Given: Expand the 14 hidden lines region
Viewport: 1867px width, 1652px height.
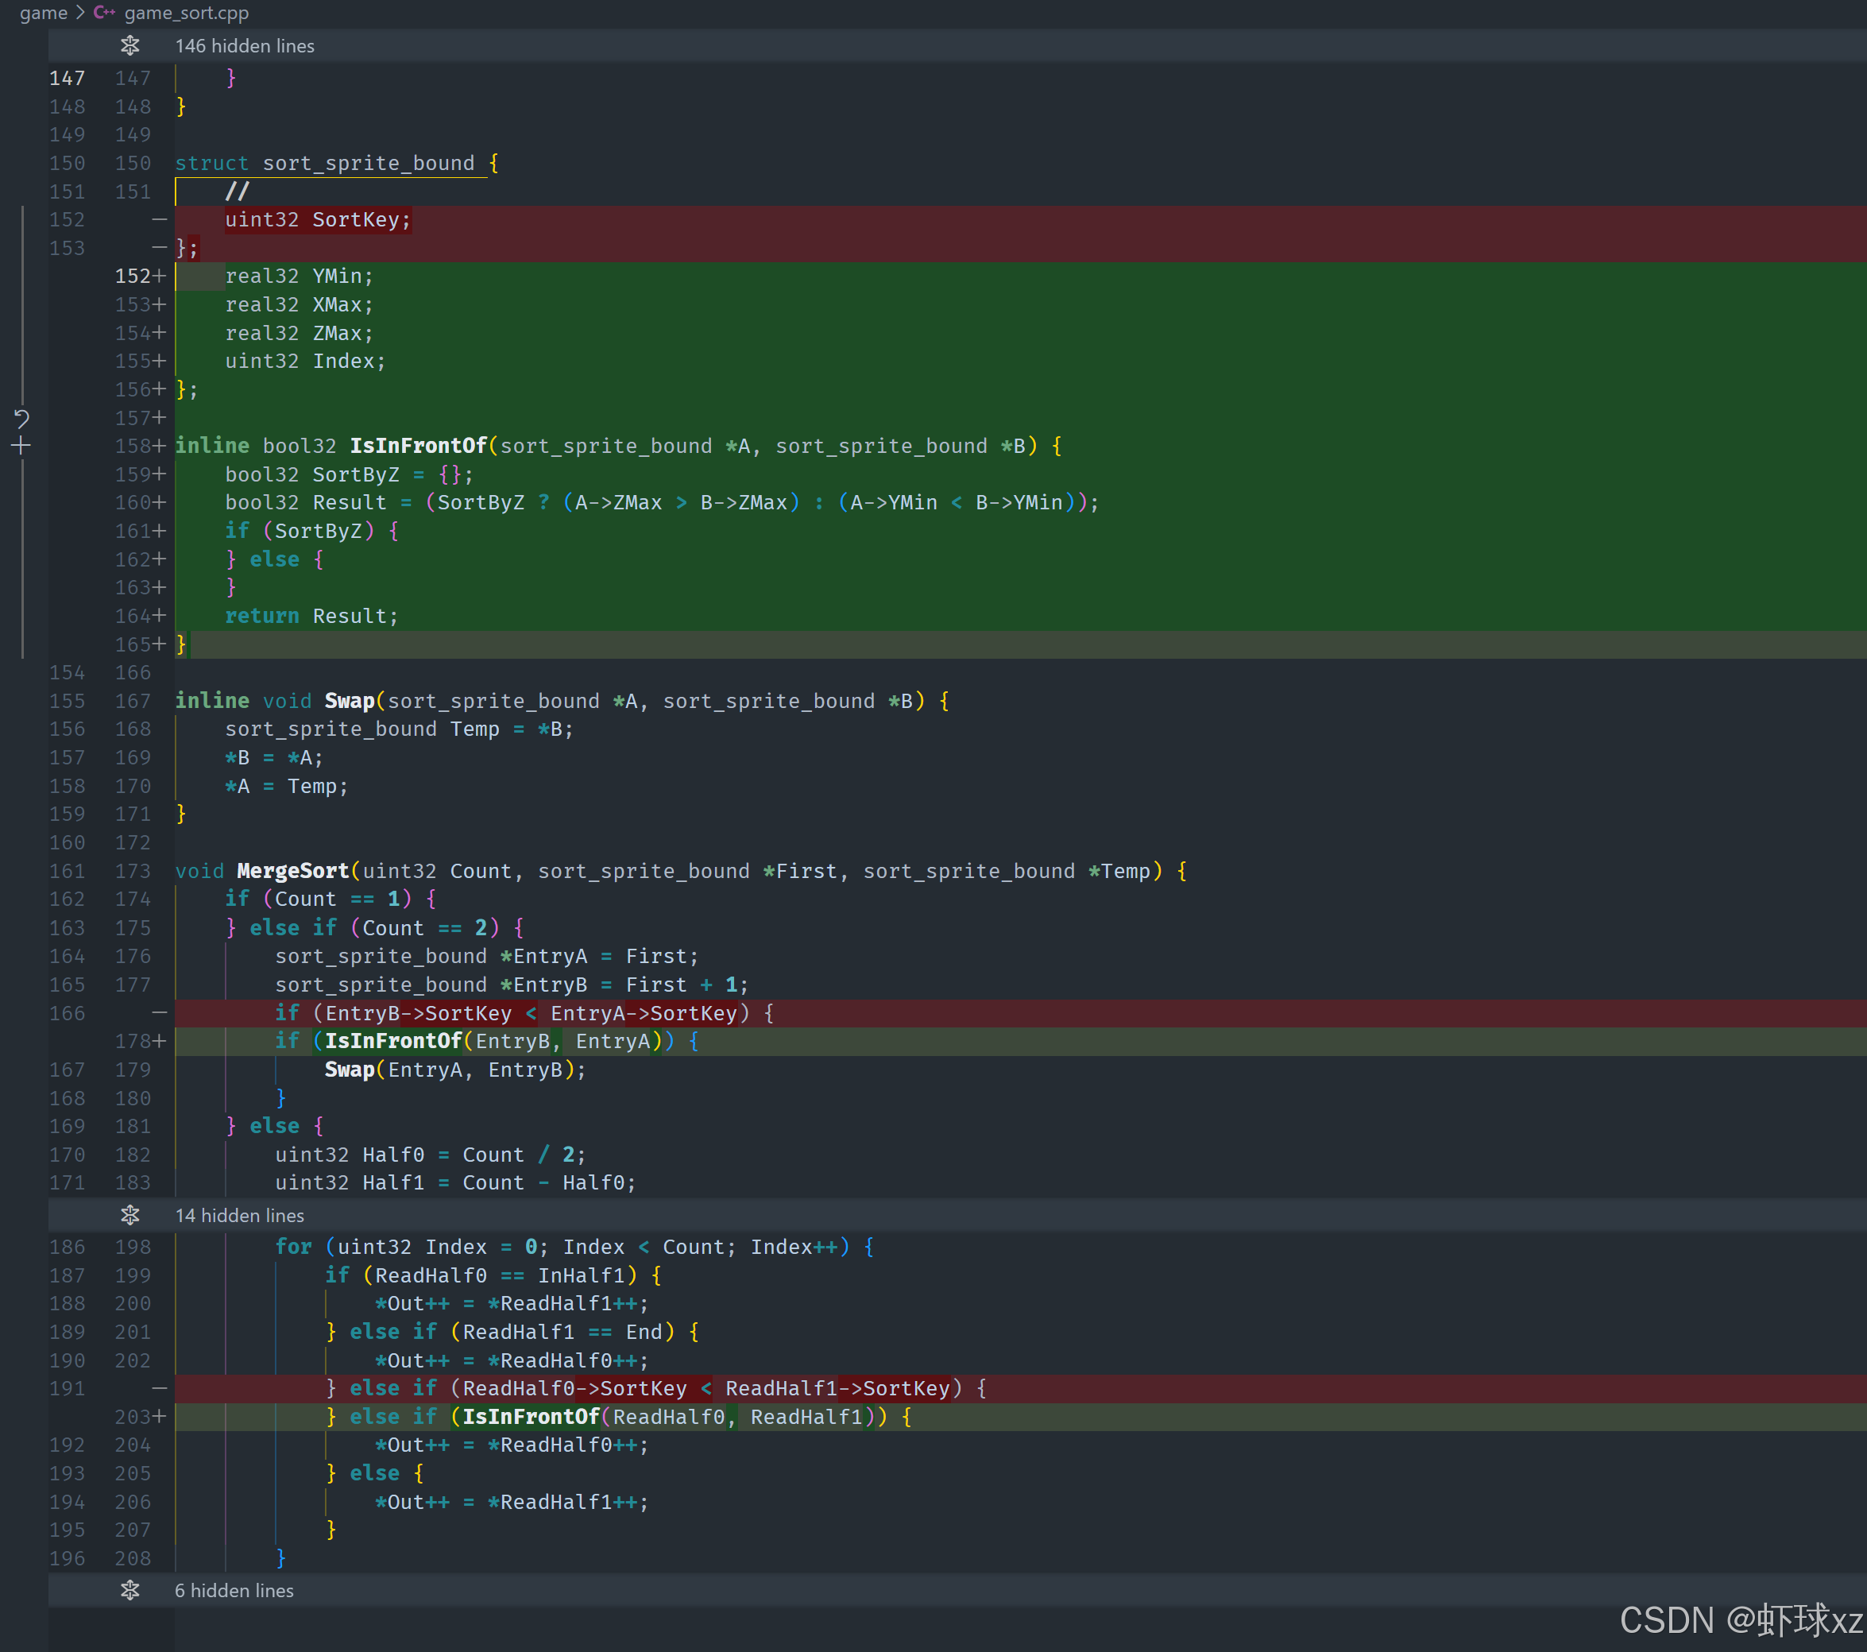Looking at the screenshot, I should [x=239, y=1215].
